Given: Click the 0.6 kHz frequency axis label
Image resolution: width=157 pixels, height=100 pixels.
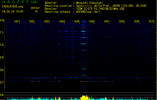Looking at the screenshot, I should click(2, 95).
